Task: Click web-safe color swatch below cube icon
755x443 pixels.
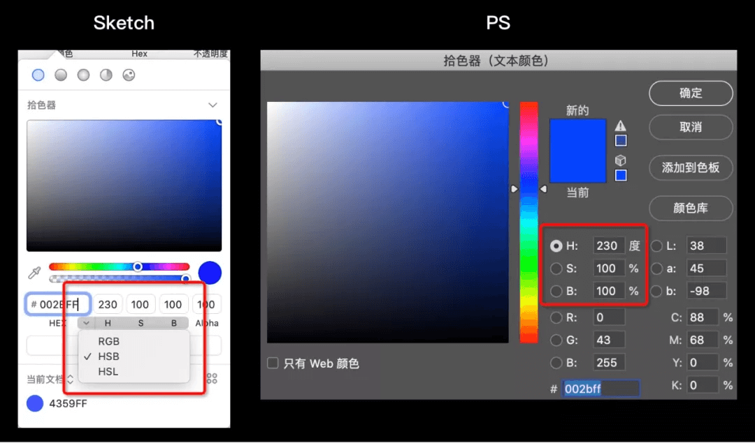Action: [621, 175]
